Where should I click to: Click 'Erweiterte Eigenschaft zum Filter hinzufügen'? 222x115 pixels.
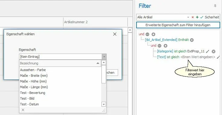(178, 25)
